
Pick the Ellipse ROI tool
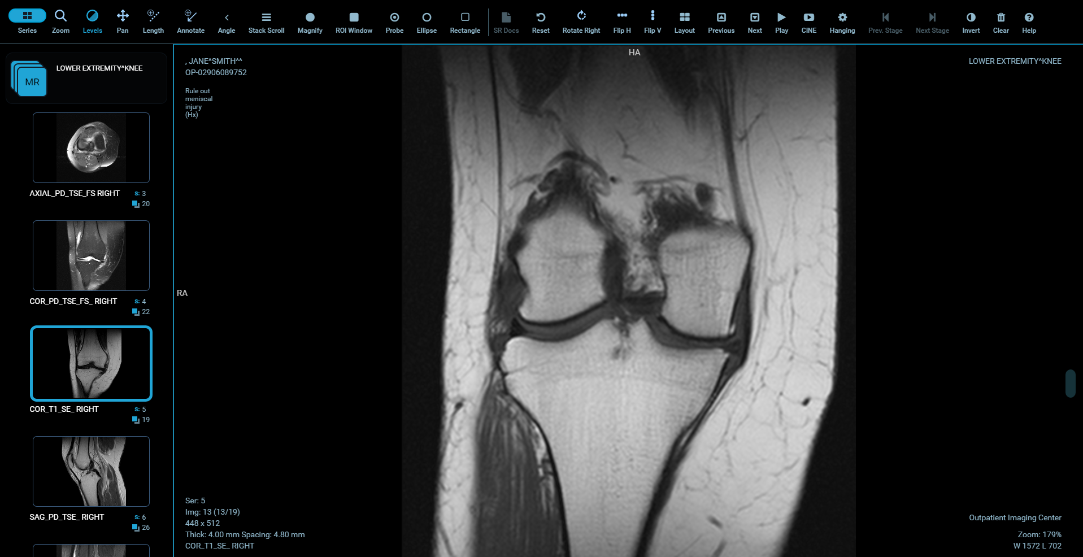(x=427, y=21)
